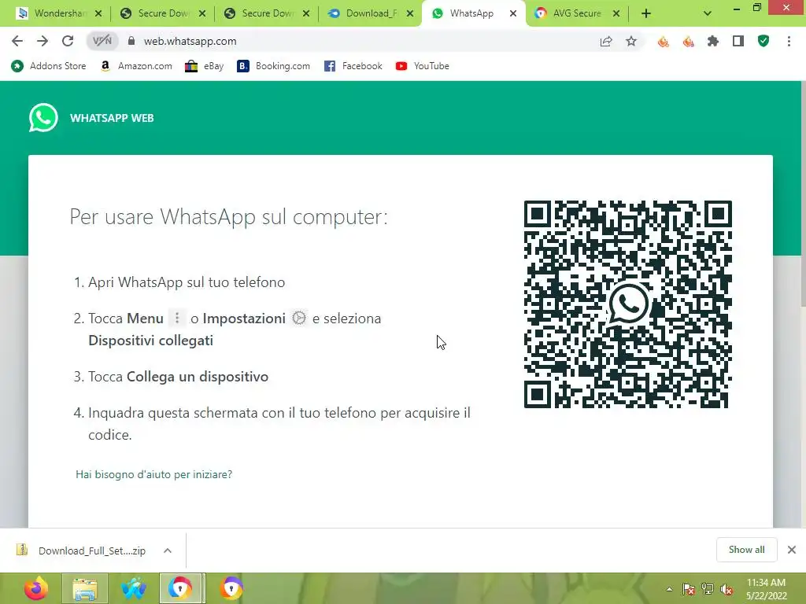This screenshot has height=604, width=806.
Task: Open the Extensions puzzle piece menu
Action: [x=713, y=41]
